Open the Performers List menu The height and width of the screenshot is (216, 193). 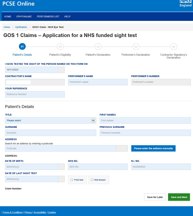pos(48,17)
